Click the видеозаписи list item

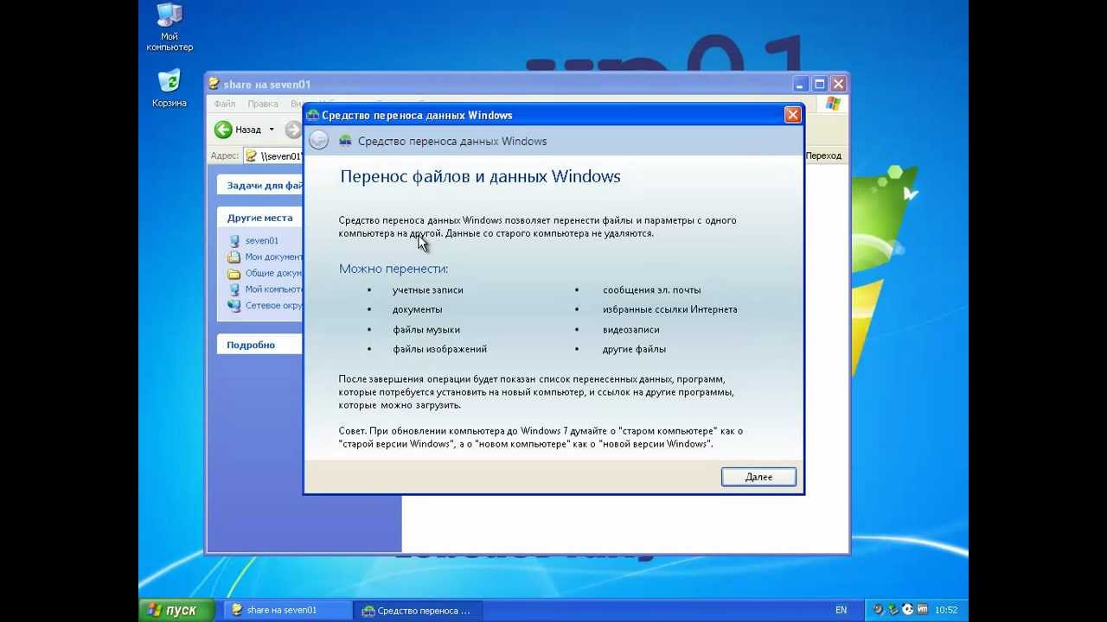pyautogui.click(x=631, y=329)
